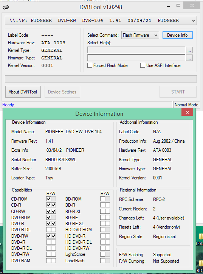Browse for the second firmware file

pyautogui.click(x=189, y=58)
